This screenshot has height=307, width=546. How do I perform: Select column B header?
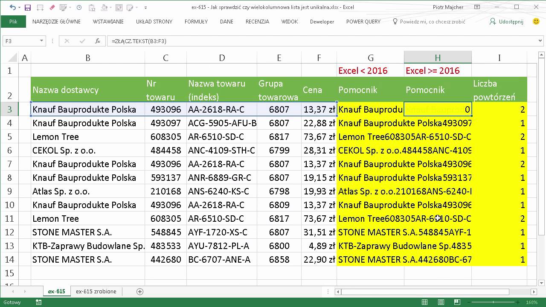coord(88,58)
